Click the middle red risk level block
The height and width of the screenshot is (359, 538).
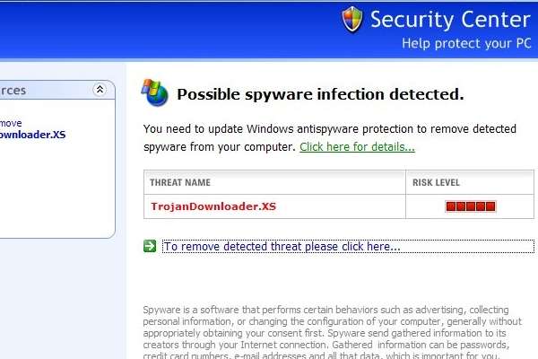tap(471, 207)
